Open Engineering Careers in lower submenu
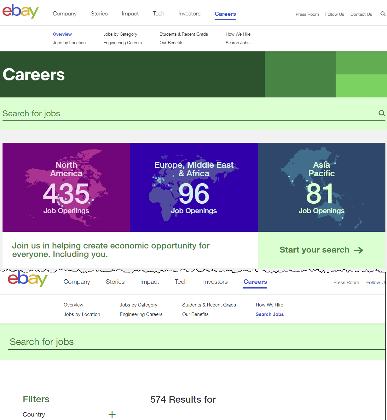 coord(141,314)
